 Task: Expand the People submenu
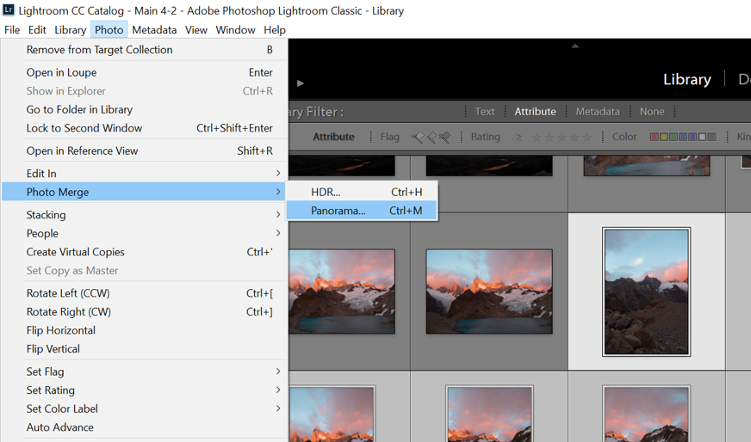point(144,233)
